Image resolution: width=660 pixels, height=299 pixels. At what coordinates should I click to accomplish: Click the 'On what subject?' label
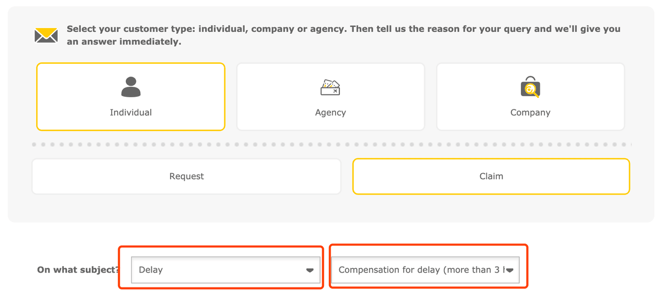point(78,270)
